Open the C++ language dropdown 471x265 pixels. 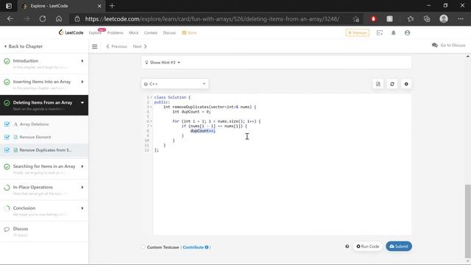pyautogui.click(x=175, y=84)
